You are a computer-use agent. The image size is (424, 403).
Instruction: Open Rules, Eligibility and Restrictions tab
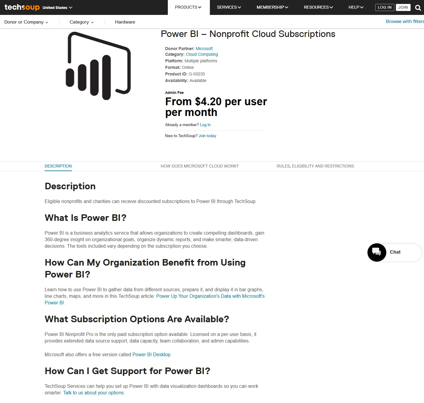pos(315,166)
